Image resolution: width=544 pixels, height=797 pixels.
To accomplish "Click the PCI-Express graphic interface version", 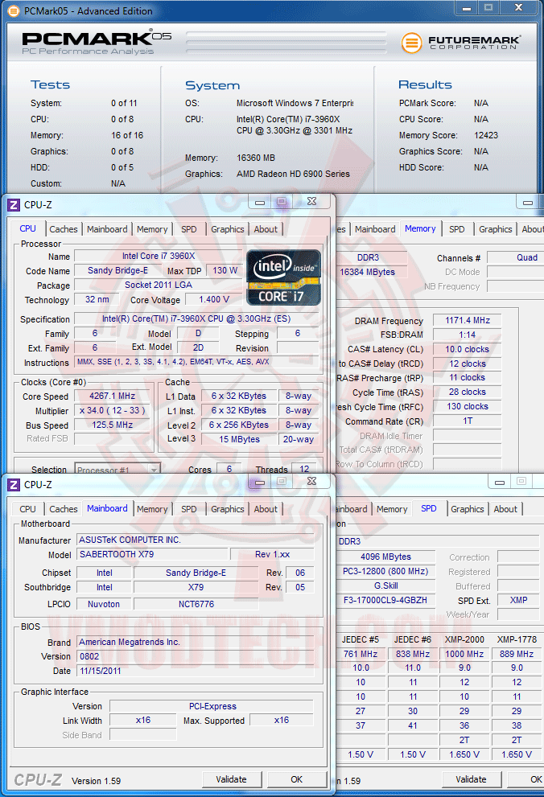I will [x=212, y=706].
